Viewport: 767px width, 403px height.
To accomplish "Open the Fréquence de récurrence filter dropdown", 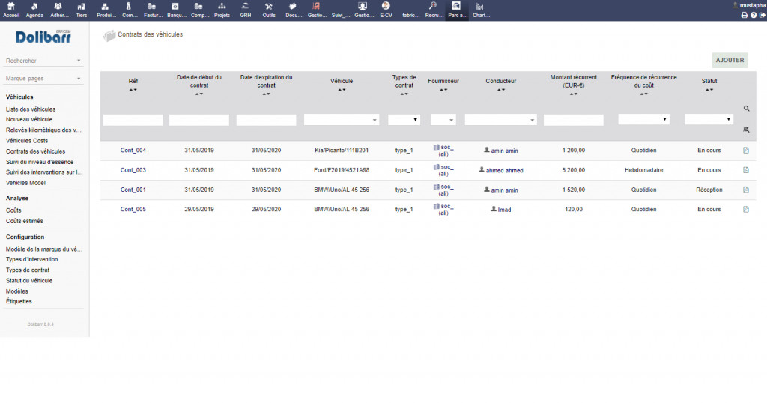I will pyautogui.click(x=643, y=119).
